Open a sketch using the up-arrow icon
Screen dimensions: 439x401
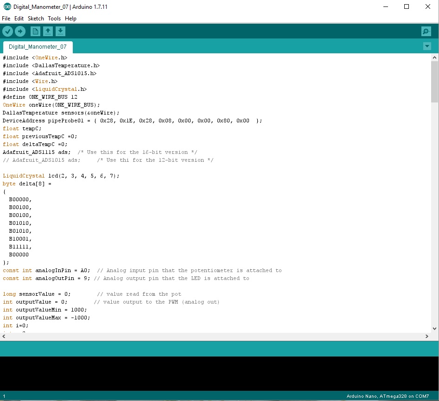click(48, 31)
